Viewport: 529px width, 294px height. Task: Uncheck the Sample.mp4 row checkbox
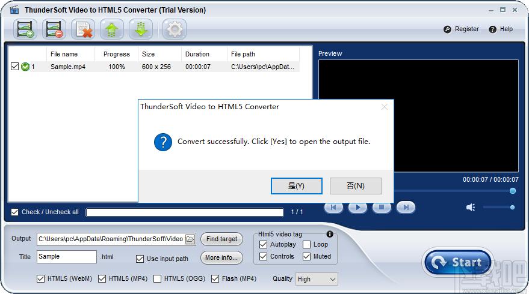tap(14, 66)
